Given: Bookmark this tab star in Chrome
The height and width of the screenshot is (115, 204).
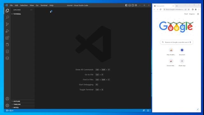Looking at the screenshot, I should pyautogui.click(x=189, y=9).
